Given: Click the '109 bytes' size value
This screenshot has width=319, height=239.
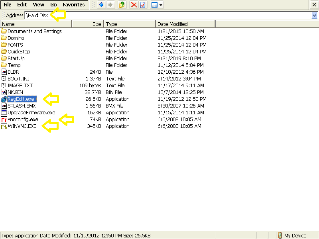Looking at the screenshot, I should [90, 85].
